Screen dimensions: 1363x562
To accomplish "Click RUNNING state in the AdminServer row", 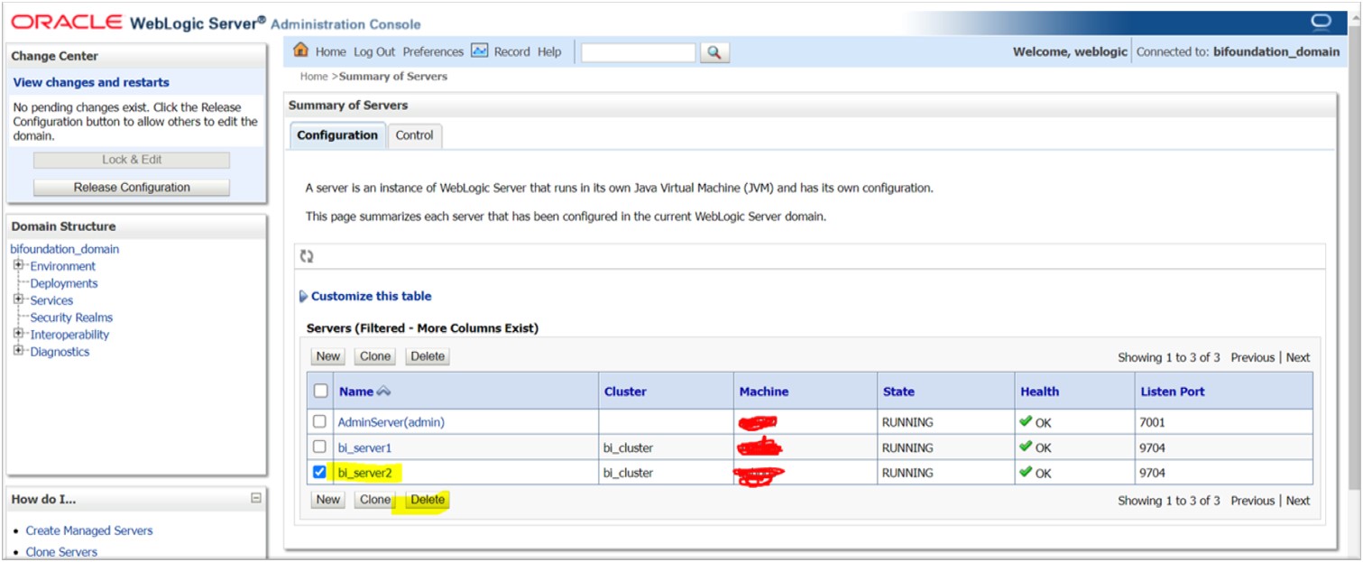I will pos(907,422).
